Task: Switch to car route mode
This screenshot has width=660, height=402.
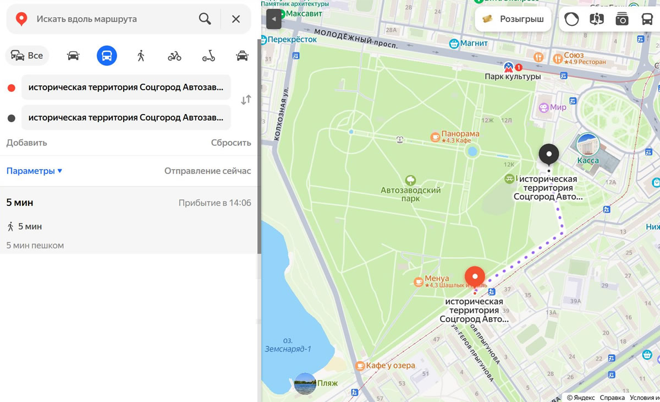Action: click(x=73, y=56)
